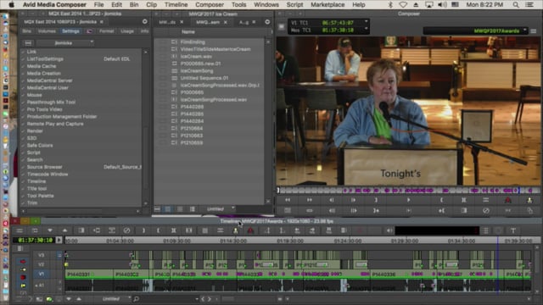Image resolution: width=543 pixels, height=305 pixels.
Task: Open the Timeline menu
Action: point(176,5)
